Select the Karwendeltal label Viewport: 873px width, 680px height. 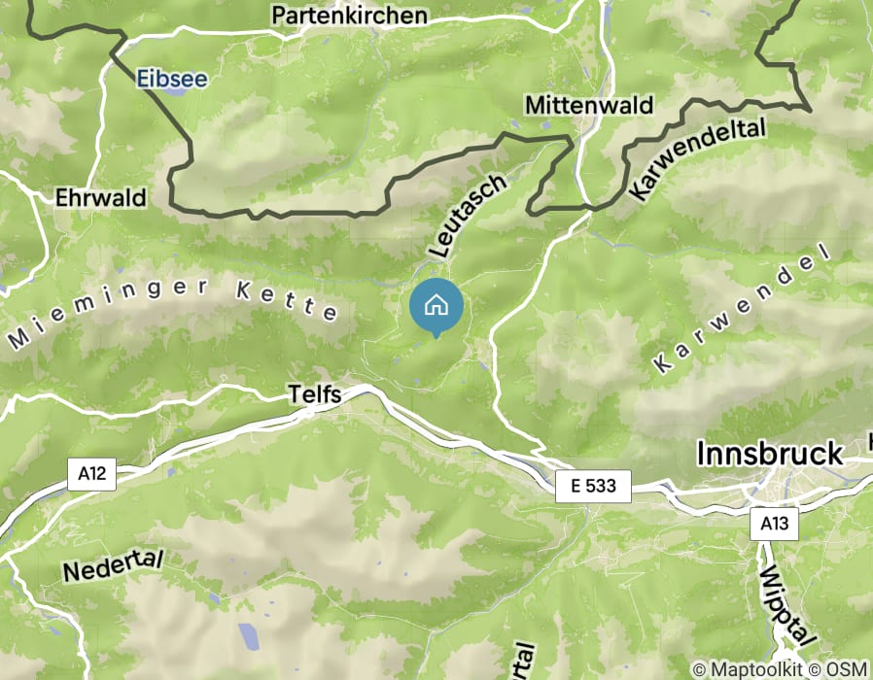click(x=698, y=158)
